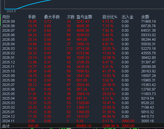The image size is (164, 129).
Task: Click balance value 71968.19
Action: click(148, 21)
